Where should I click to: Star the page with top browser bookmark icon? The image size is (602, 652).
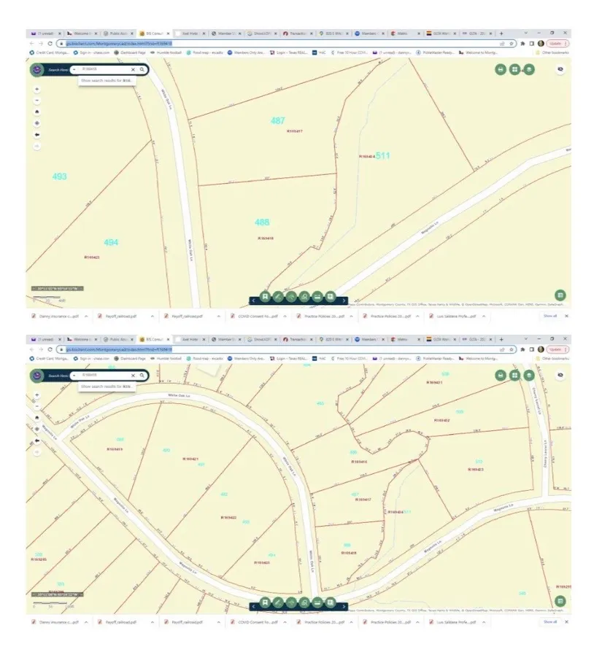[512, 43]
